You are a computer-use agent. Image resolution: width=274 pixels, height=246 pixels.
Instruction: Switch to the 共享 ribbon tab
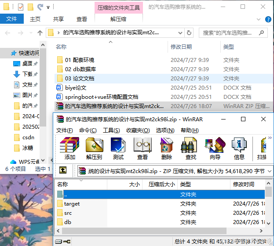pyautogui.click(x=58, y=19)
